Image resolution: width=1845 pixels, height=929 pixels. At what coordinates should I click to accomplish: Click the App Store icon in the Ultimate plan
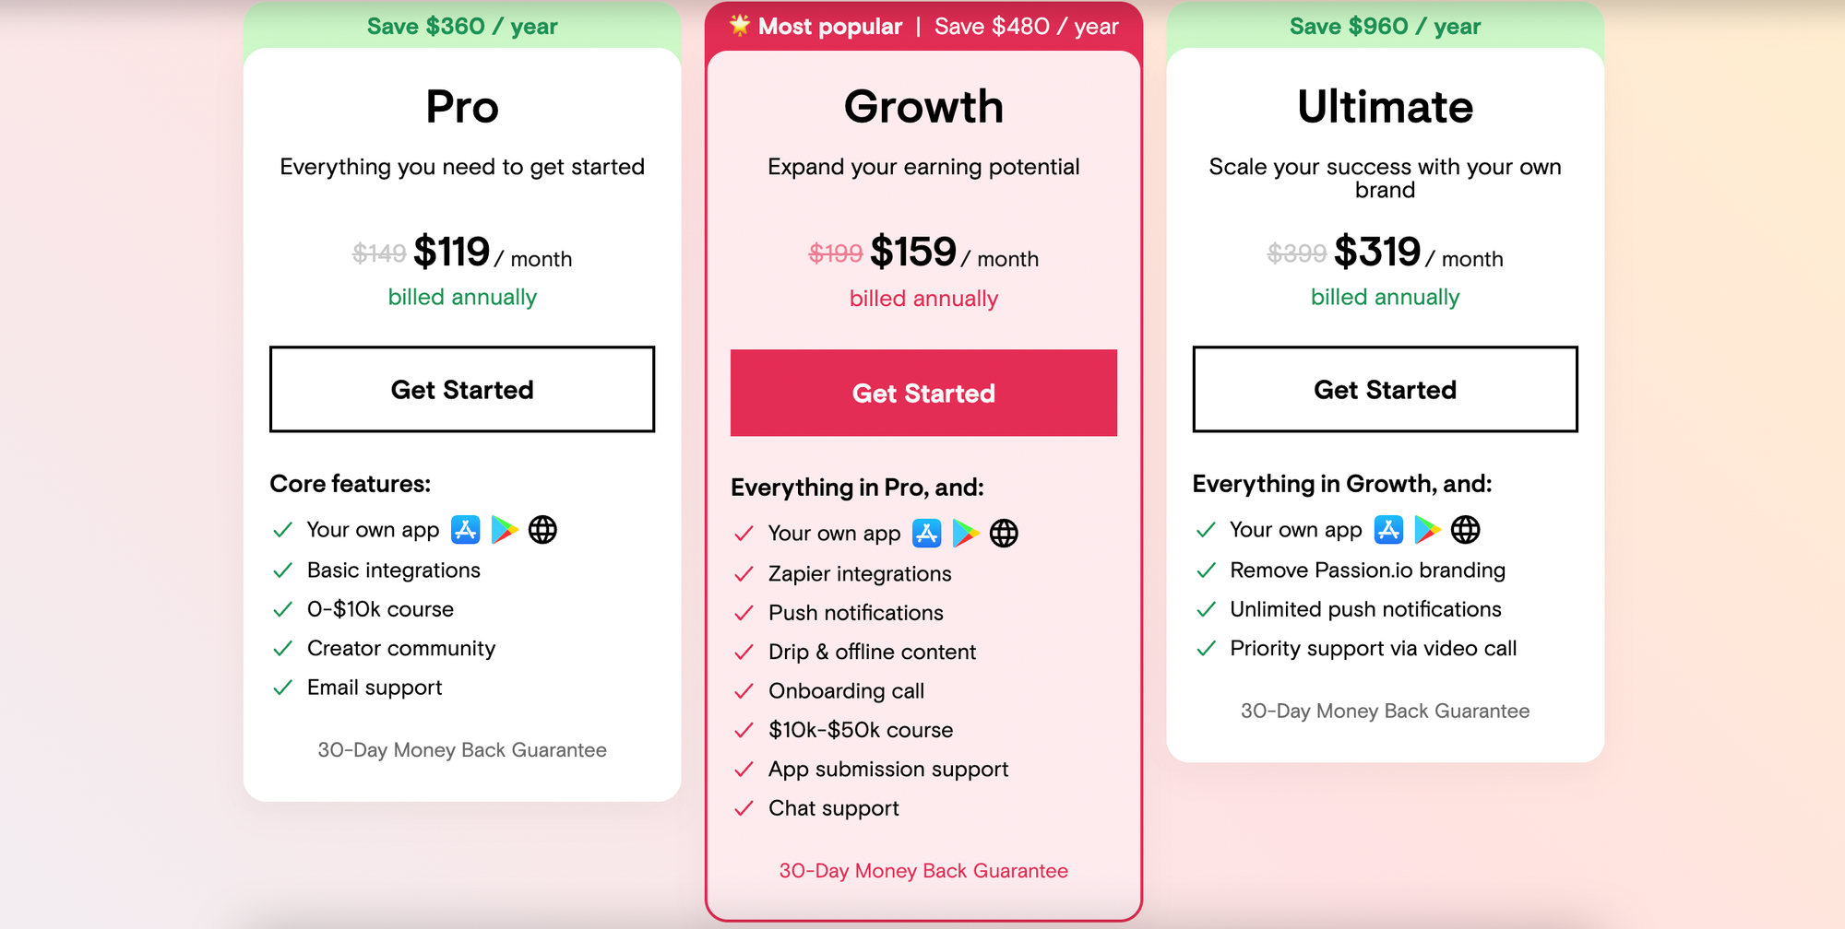click(x=1390, y=529)
